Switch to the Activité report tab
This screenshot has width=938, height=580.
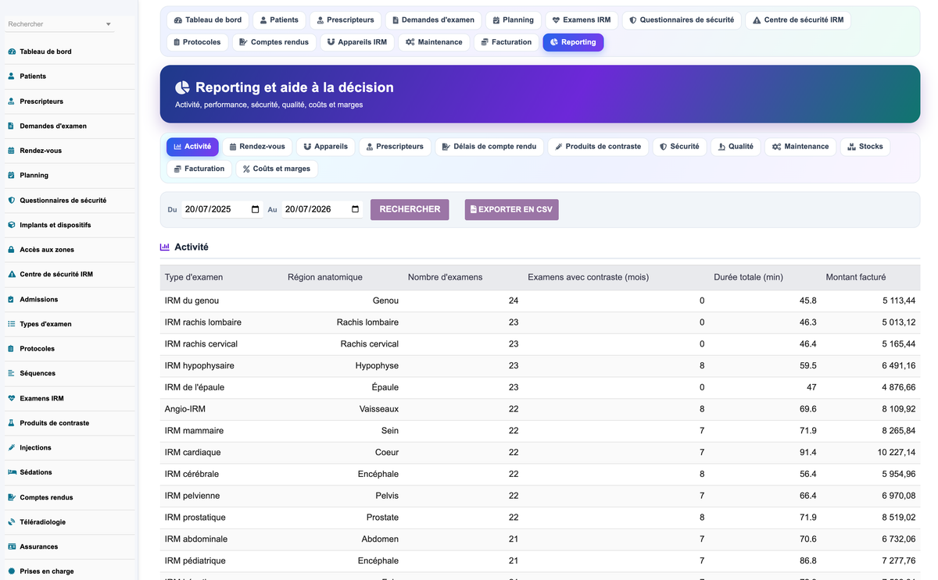point(192,147)
